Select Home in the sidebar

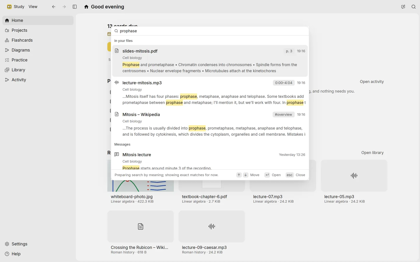(x=38, y=20)
